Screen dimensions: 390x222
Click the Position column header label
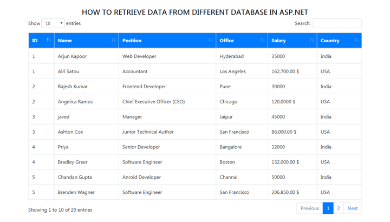[x=132, y=41]
